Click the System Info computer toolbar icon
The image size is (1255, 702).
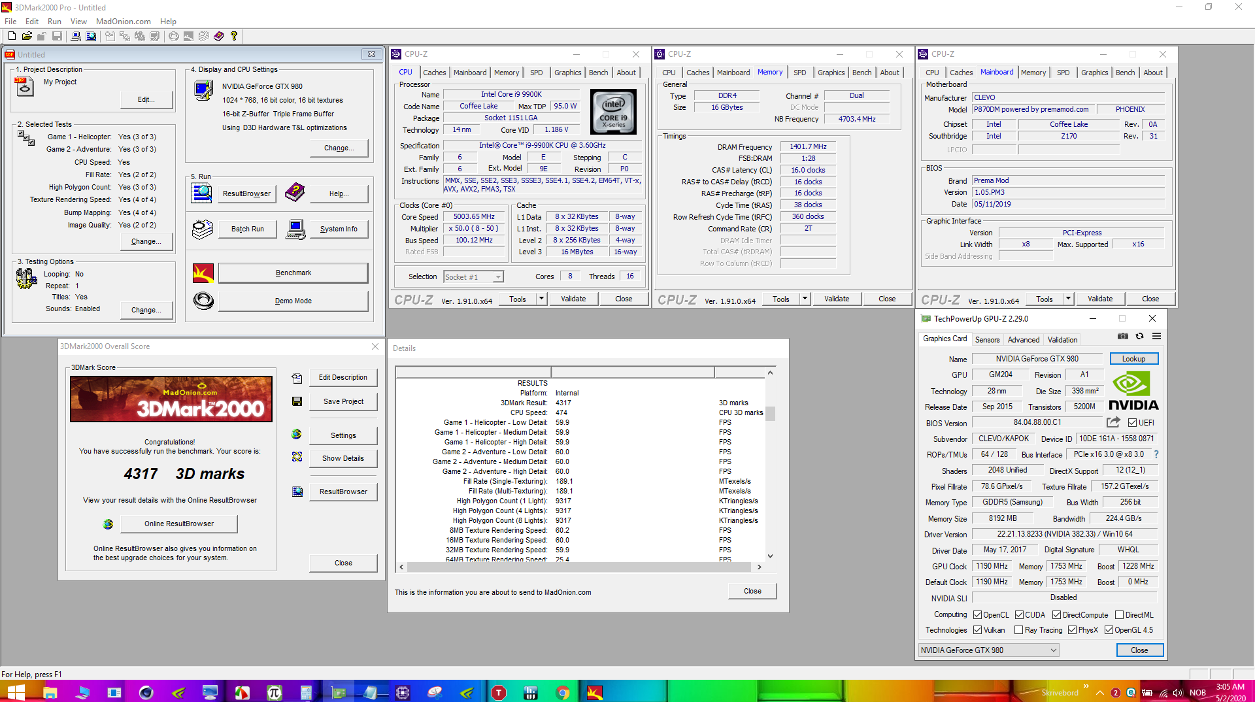pos(76,36)
